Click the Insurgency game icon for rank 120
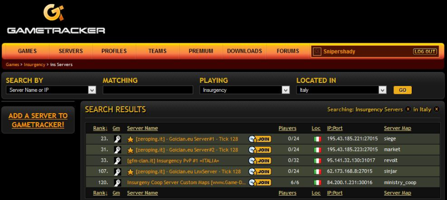 [x=117, y=183]
